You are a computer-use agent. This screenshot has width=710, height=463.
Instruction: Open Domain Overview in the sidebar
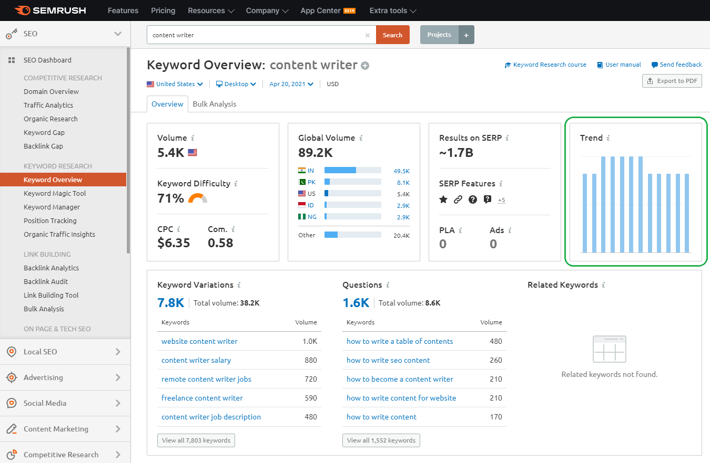point(51,92)
